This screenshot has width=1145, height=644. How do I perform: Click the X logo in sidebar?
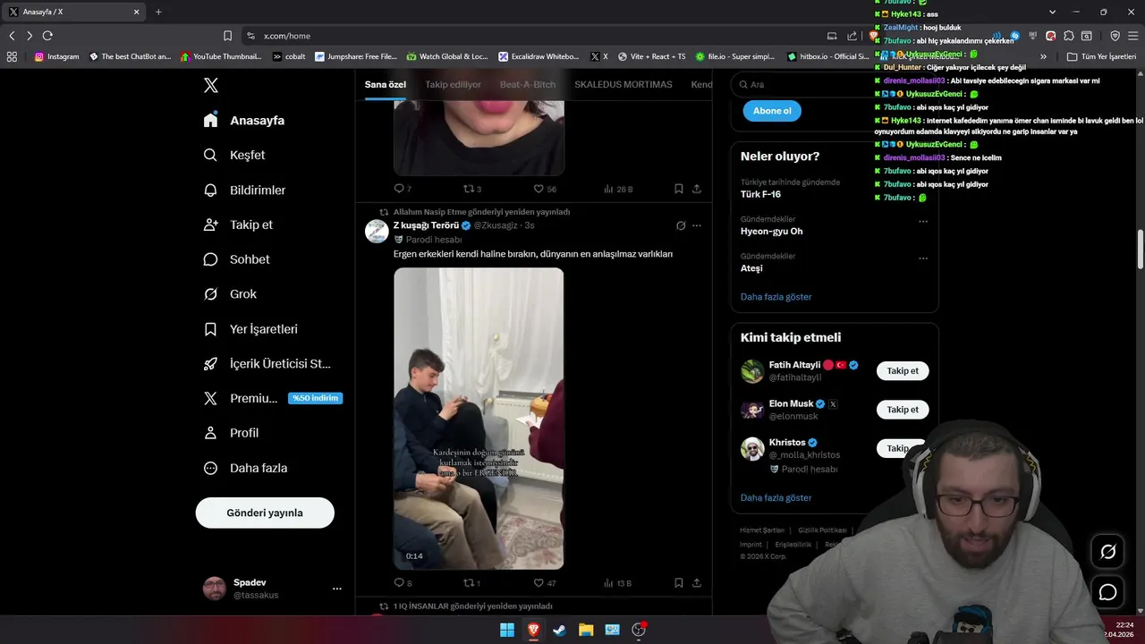pyautogui.click(x=210, y=85)
